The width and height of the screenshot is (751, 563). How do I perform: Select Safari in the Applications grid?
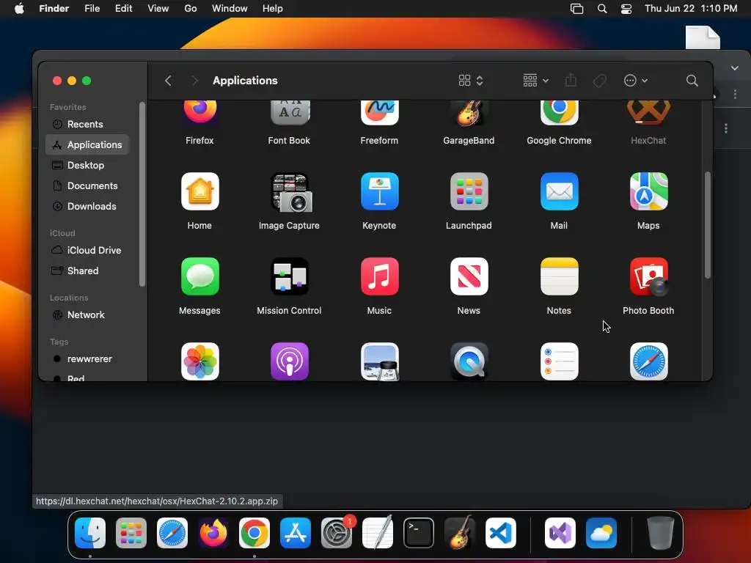point(648,361)
